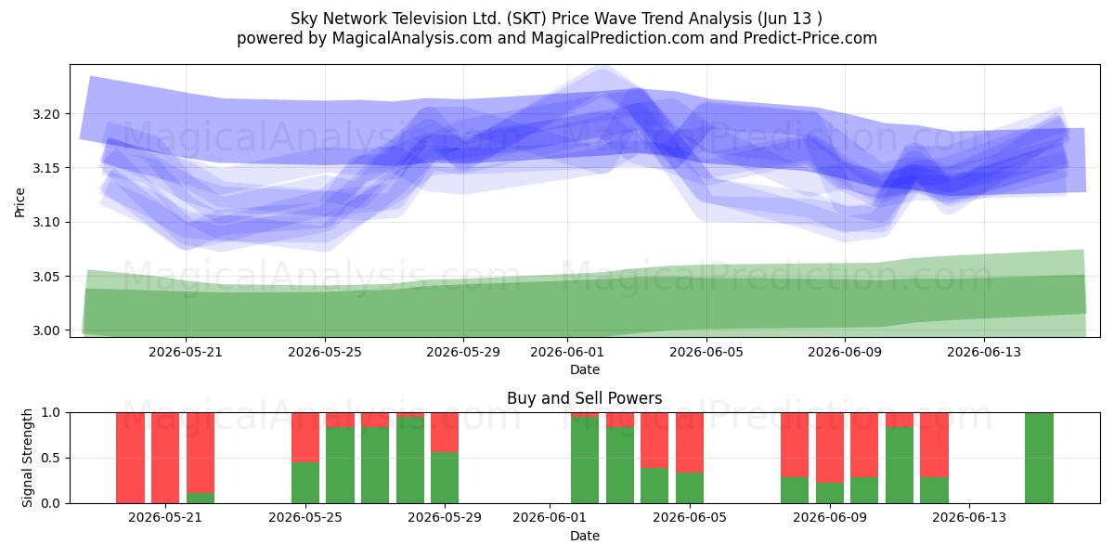Click the 2026-05-29 tick on the bar chart

point(445,518)
